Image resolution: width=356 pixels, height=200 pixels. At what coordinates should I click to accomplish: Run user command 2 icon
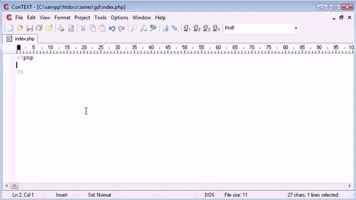pyautogui.click(x=196, y=28)
